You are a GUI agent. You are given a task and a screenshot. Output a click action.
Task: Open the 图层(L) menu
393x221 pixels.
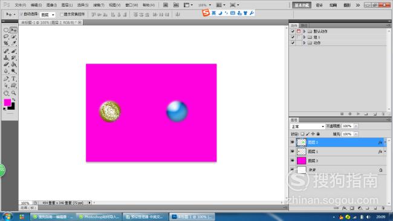click(x=67, y=5)
